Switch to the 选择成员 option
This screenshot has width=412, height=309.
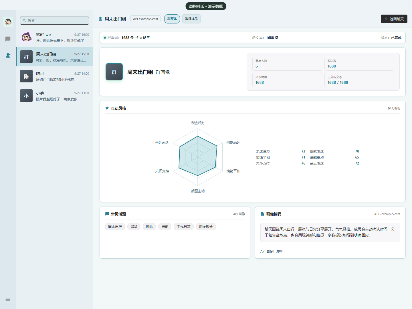point(191,19)
